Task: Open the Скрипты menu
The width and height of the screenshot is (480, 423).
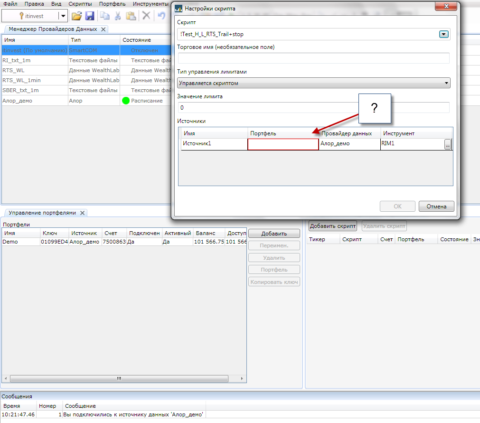Action: click(x=80, y=3)
